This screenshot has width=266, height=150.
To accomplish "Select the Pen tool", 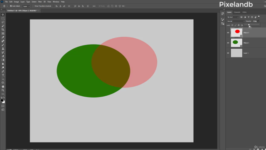I will (x=3, y=71).
